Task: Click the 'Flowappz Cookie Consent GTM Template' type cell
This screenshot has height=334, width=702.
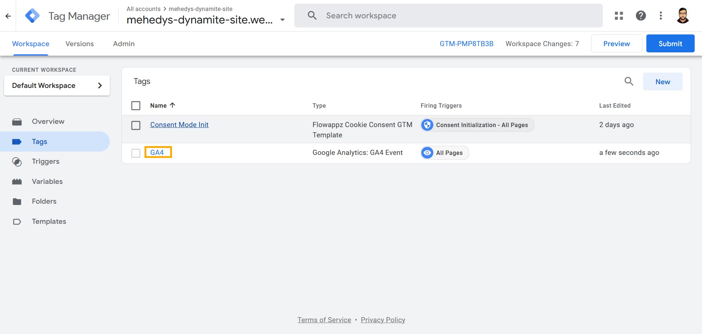Action: pos(362,130)
